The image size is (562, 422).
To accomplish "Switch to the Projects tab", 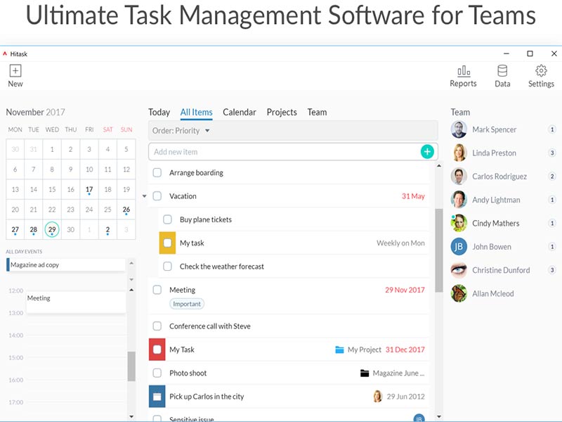I will tap(282, 113).
